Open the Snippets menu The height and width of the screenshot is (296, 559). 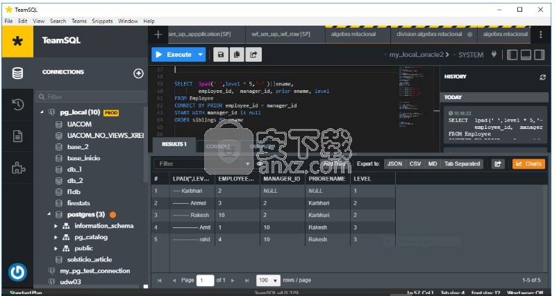tap(102, 21)
